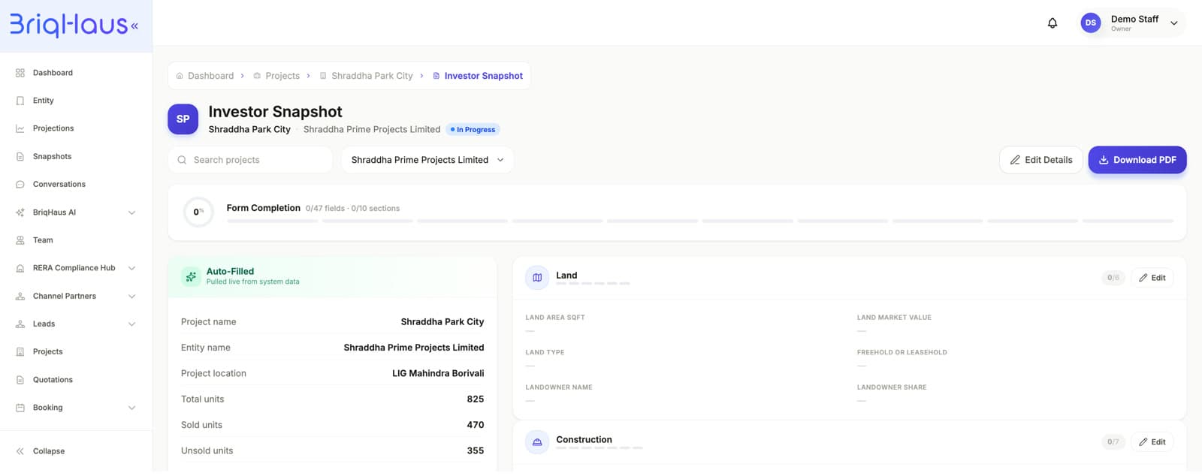Click the Leads icon in sidebar

click(x=20, y=324)
